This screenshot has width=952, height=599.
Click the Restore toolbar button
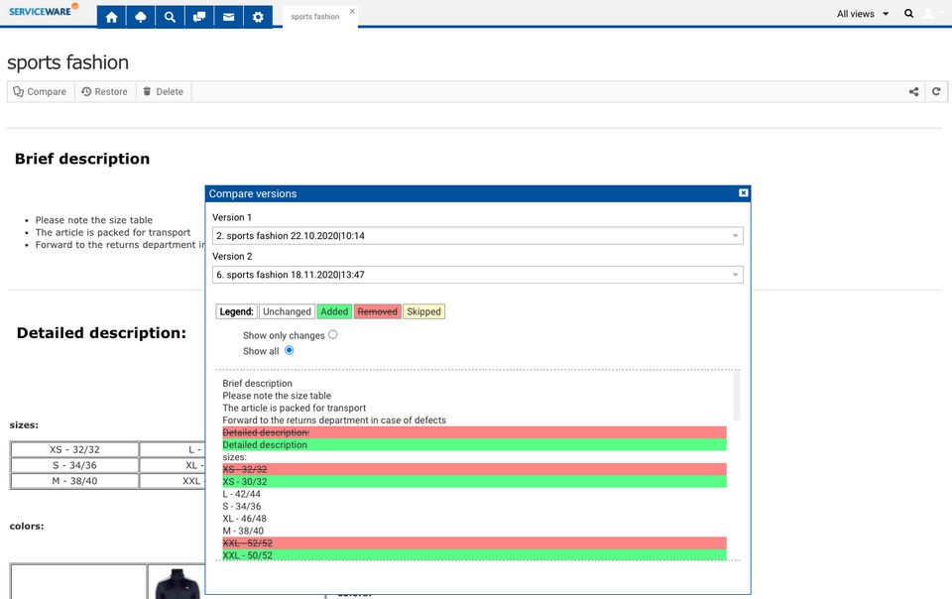pos(105,91)
